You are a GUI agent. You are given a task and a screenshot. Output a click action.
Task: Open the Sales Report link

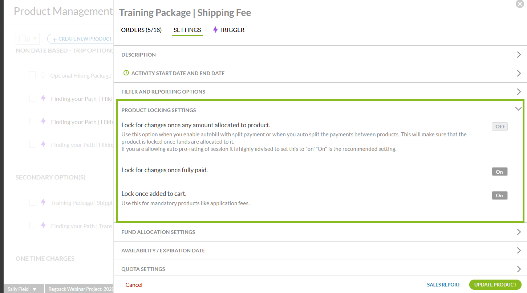point(443,285)
